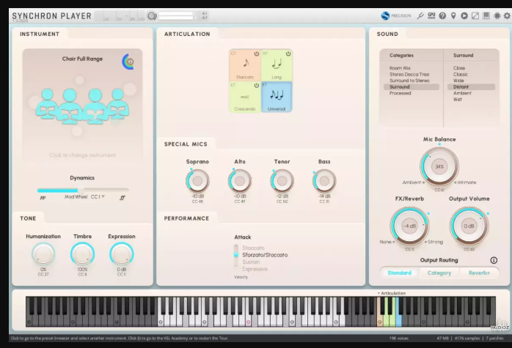This screenshot has width=512, height=348.
Task: Click the Output Volume knob
Action: pyautogui.click(x=469, y=226)
